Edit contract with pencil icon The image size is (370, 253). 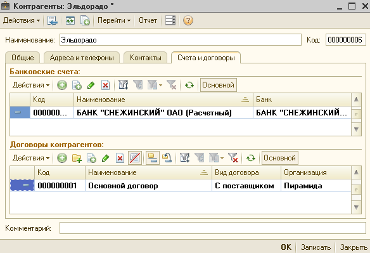click(x=105, y=158)
